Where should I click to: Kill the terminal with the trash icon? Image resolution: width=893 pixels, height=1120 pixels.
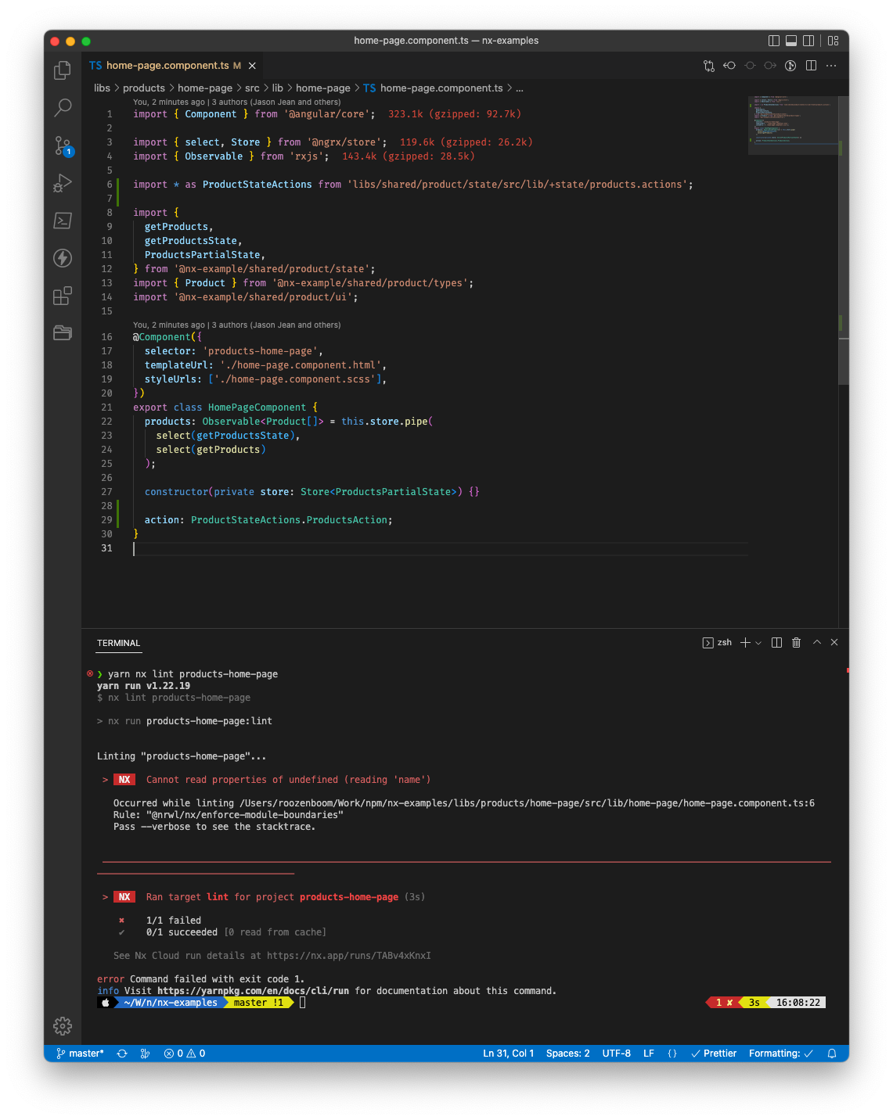(x=796, y=642)
